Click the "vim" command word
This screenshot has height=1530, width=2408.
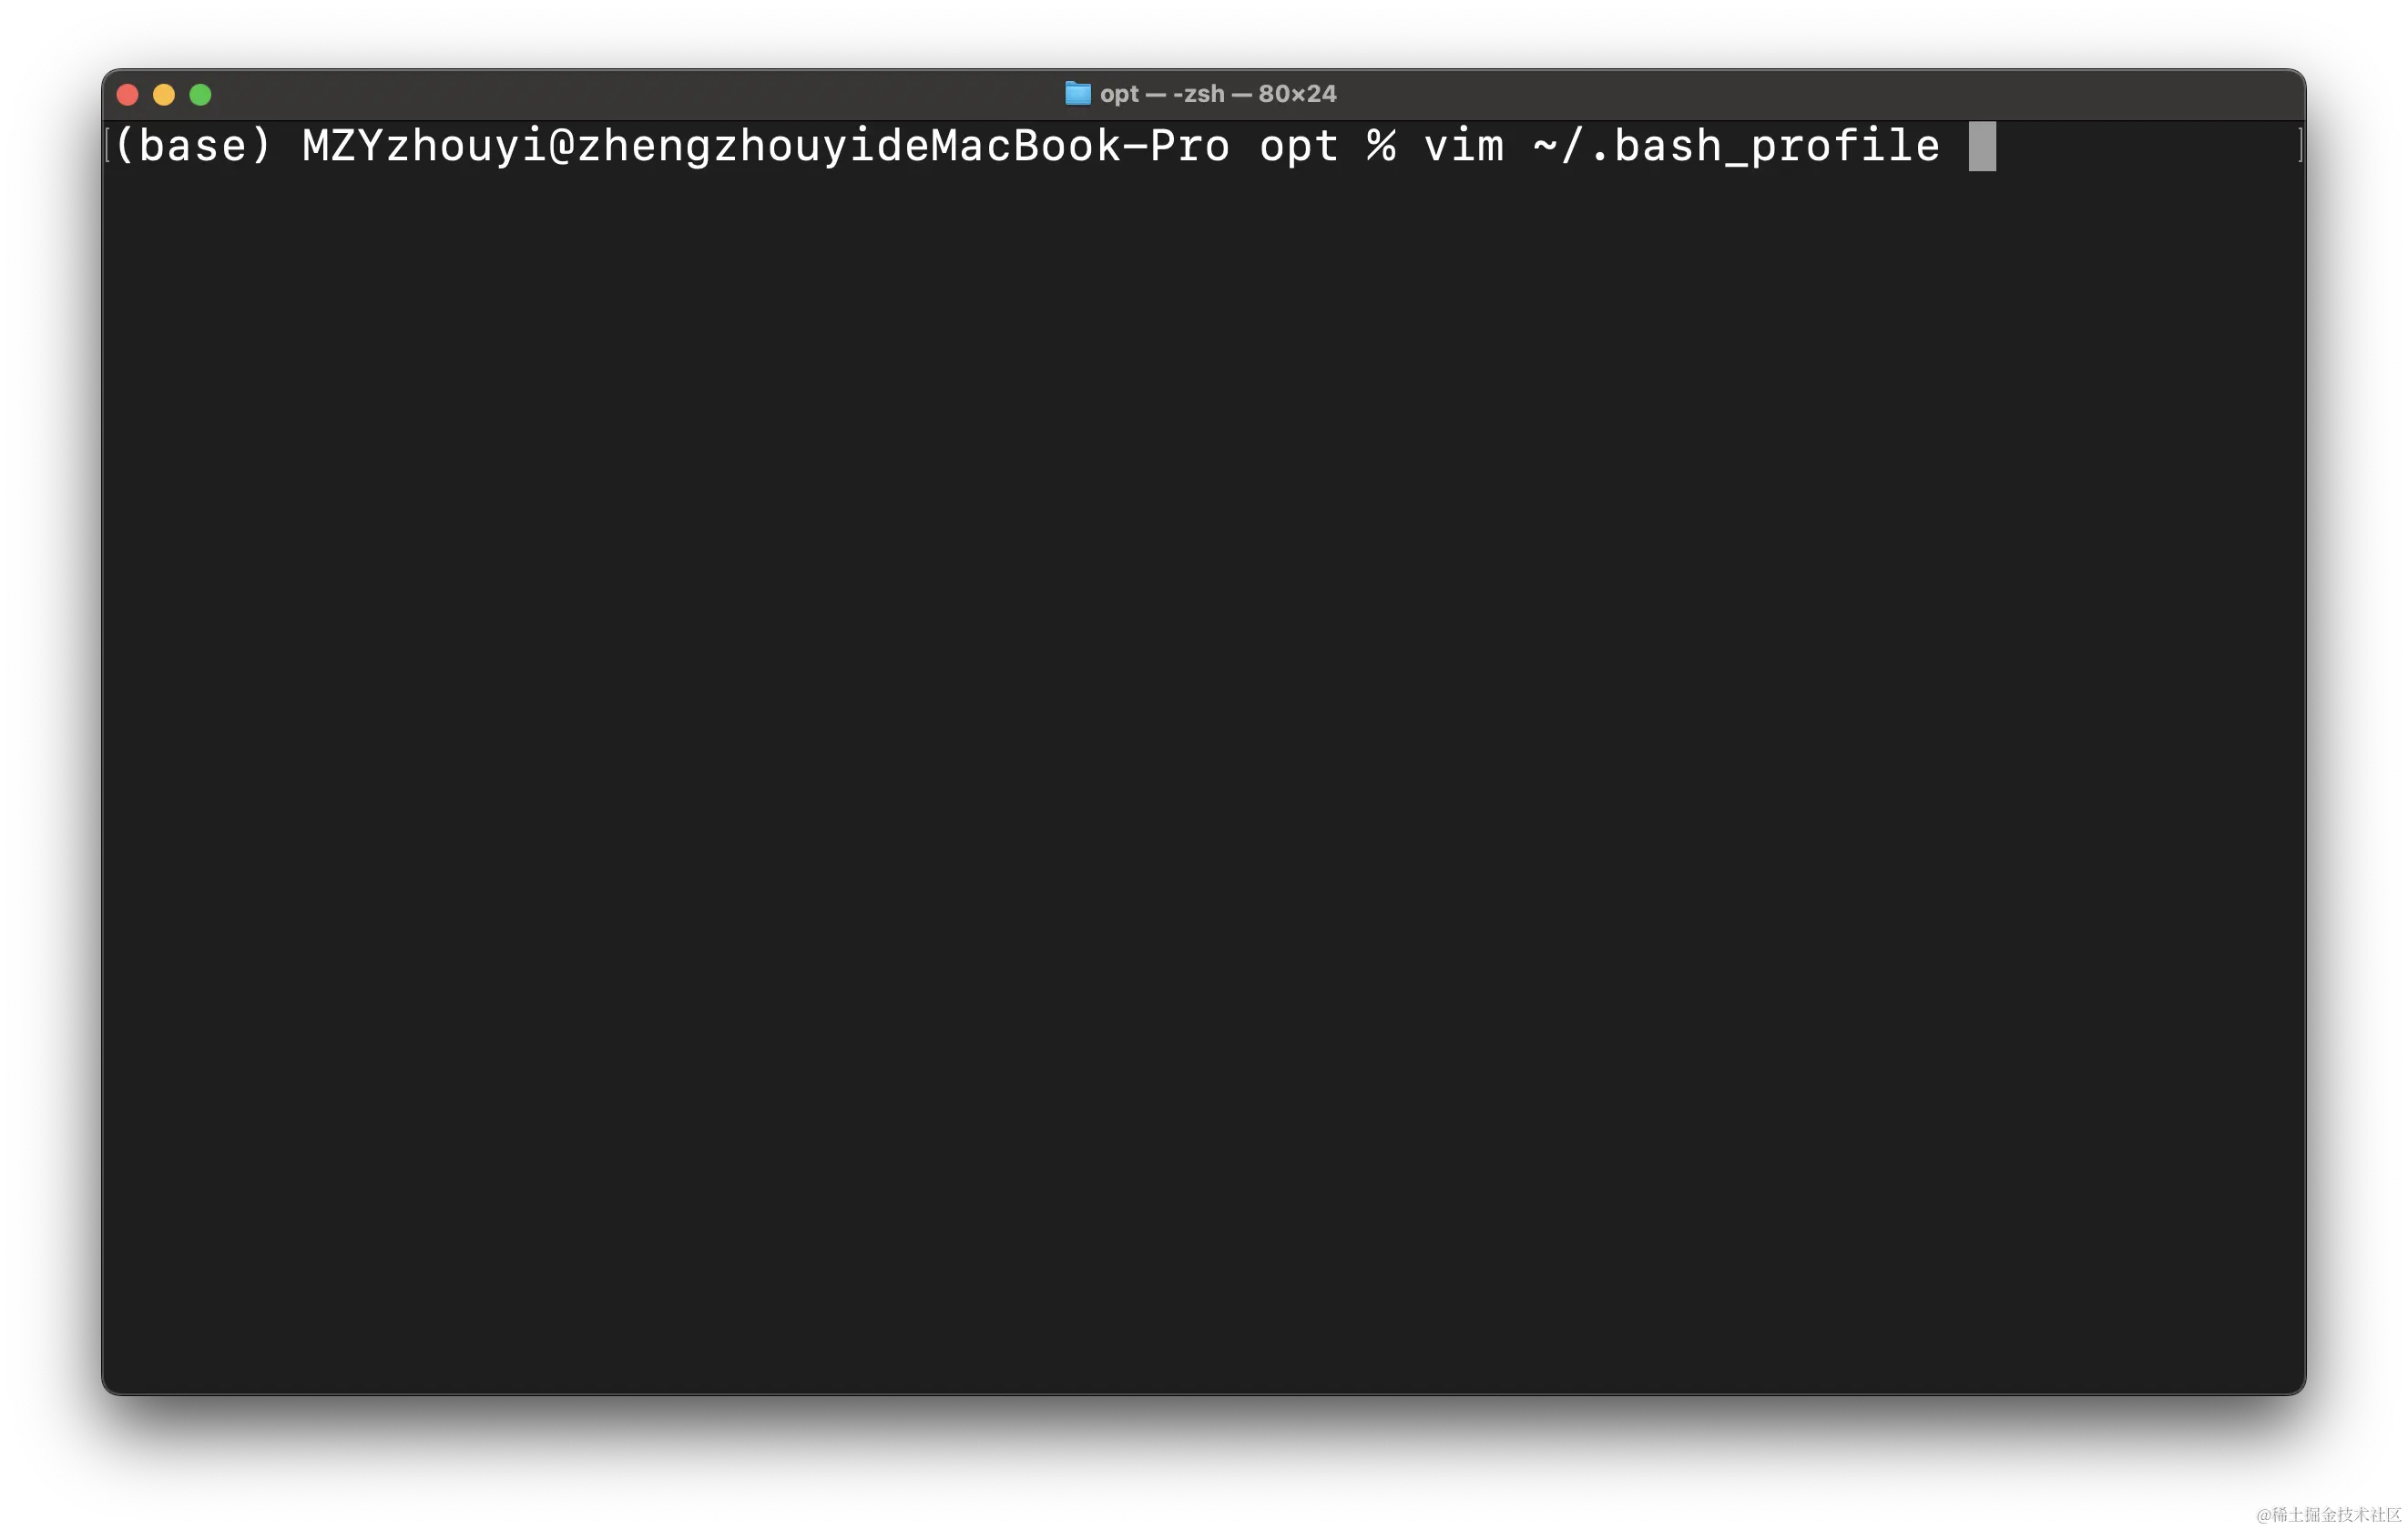1463,147
